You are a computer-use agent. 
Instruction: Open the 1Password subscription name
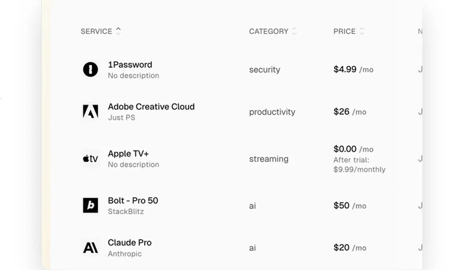pyautogui.click(x=130, y=65)
